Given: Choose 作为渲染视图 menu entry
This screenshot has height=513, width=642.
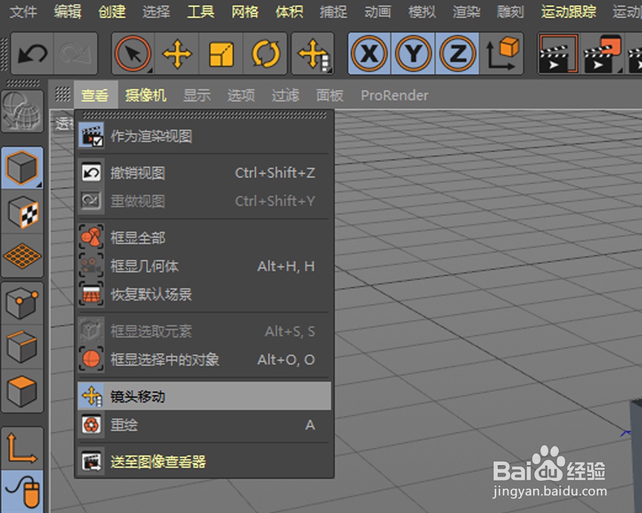Looking at the screenshot, I should coord(204,136).
